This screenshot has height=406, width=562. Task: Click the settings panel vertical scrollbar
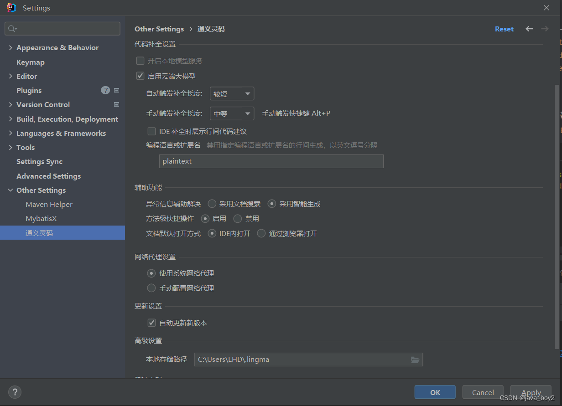[x=556, y=216]
